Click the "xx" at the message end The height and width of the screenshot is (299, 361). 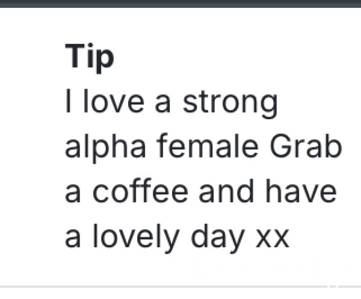273,239
